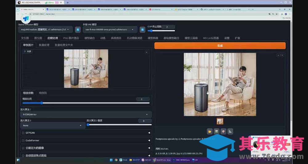Viewport: 308px width, 164px height.
Task: Switch to the 文生图 tab
Action: 25,38
